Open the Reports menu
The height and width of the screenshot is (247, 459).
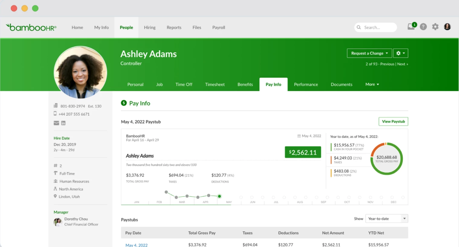click(x=174, y=27)
